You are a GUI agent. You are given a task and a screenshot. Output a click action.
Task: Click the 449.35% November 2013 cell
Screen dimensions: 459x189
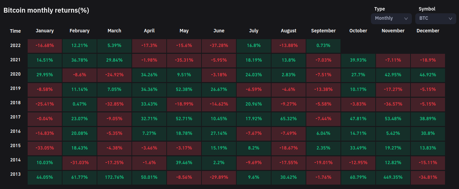[393, 177]
